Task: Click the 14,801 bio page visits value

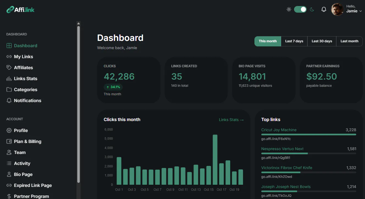Action: [x=252, y=76]
